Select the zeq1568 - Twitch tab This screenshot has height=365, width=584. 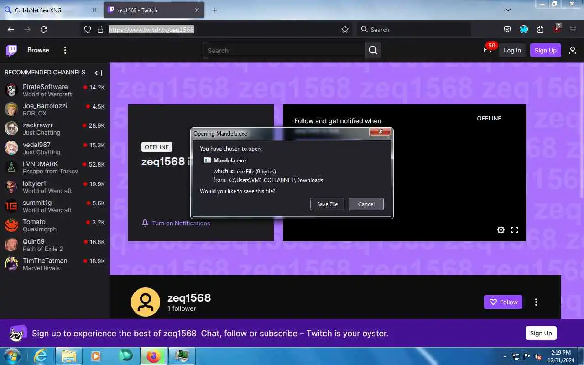click(154, 10)
